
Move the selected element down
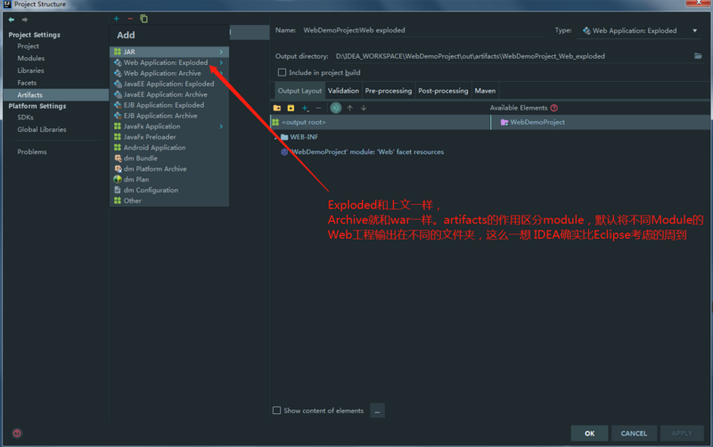[x=364, y=108]
